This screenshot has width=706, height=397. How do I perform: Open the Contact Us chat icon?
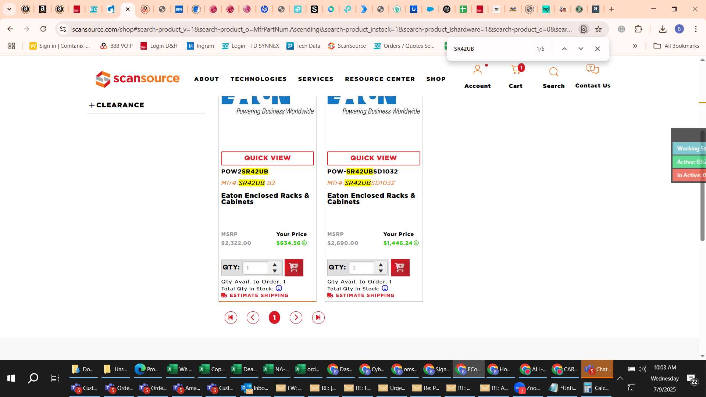[x=593, y=70]
